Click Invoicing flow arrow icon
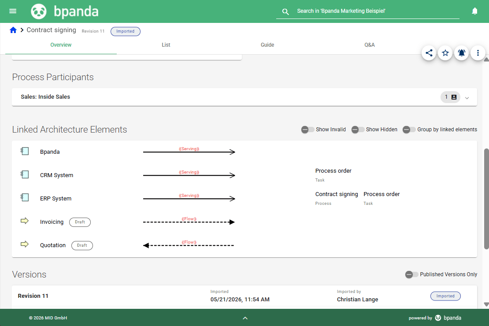The width and height of the screenshot is (489, 326). pyautogui.click(x=25, y=221)
